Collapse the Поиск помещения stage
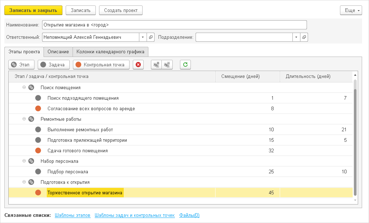 click(24, 87)
